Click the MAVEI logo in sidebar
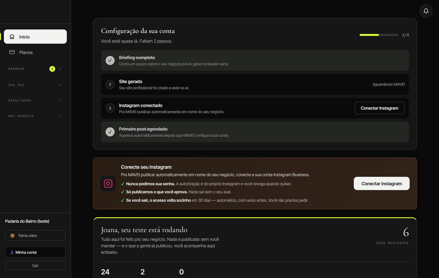This screenshot has width=439, height=278. pos(27,12)
